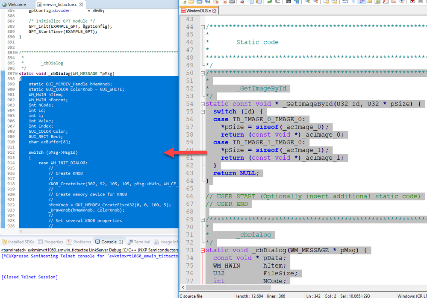Open the Image Info view tab

pyautogui.click(x=166, y=242)
